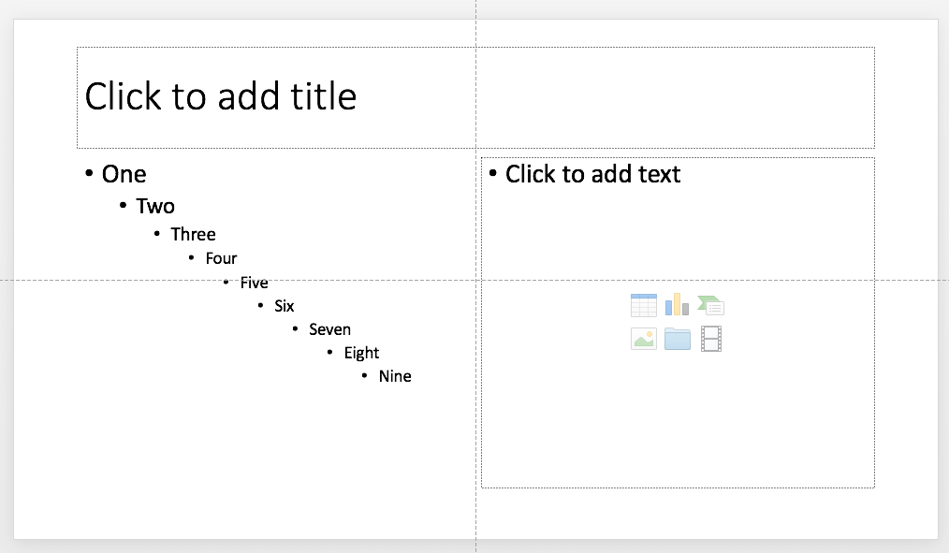Click the Picture from File icon
Viewport: 949px width, 553px height.
pos(644,339)
